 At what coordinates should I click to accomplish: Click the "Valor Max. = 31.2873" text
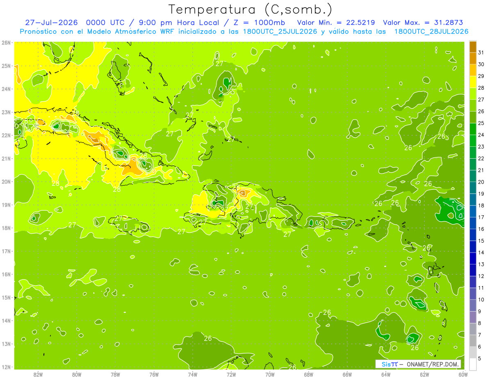click(x=423, y=23)
